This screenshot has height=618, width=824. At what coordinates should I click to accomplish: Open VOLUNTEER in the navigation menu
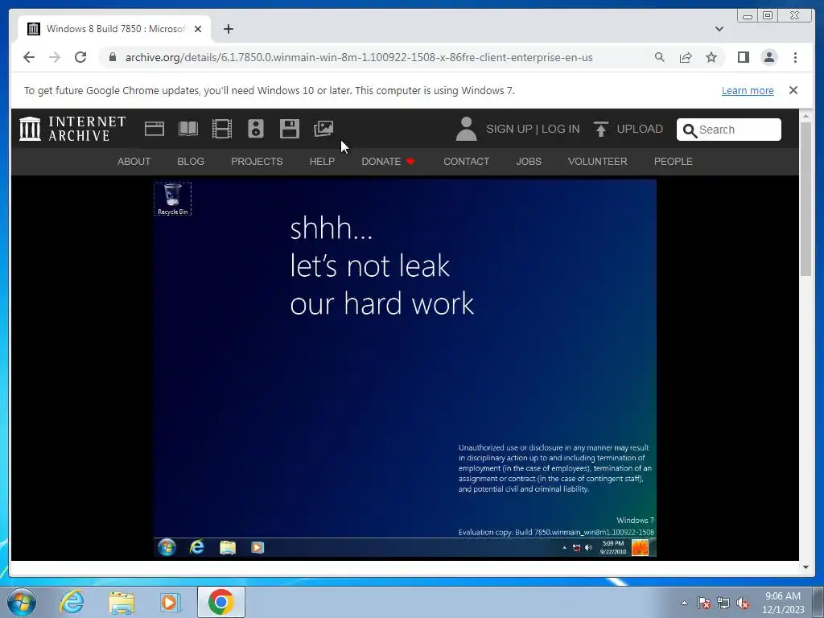coord(598,161)
